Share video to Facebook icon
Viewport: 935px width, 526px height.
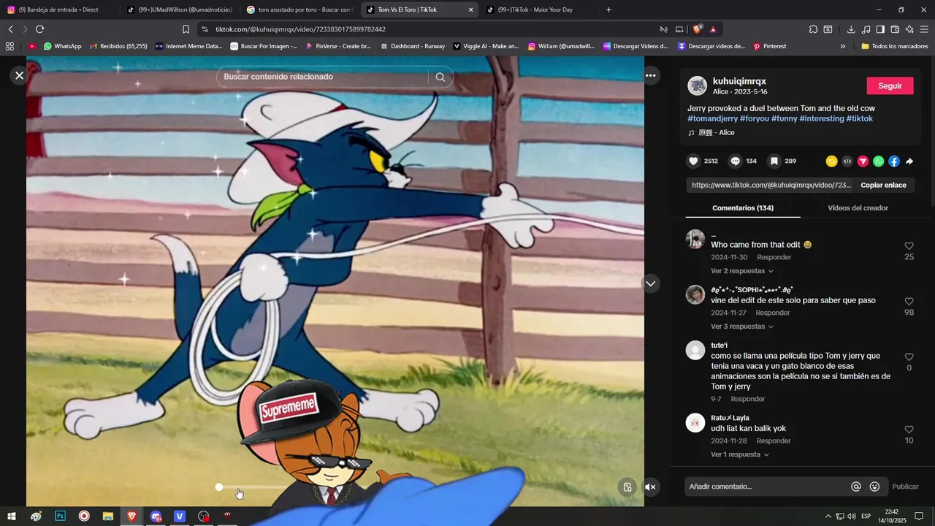(894, 161)
